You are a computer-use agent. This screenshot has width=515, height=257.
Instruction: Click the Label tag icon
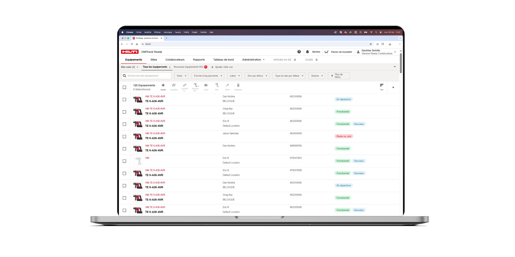[x=206, y=86]
